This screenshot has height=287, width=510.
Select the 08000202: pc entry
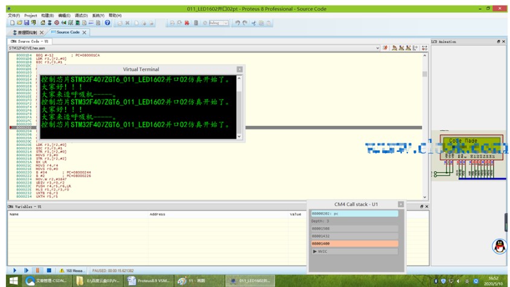tap(354, 213)
